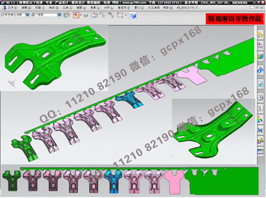Open the Assembly Navigator sidebar tab

point(260,36)
